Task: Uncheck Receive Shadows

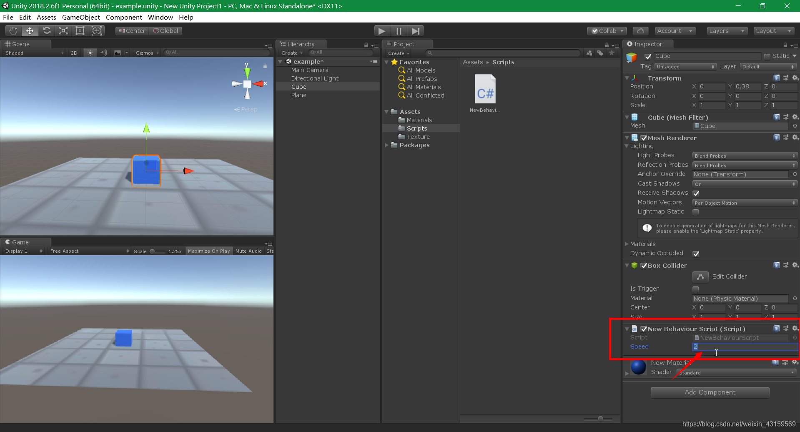Action: pos(696,193)
